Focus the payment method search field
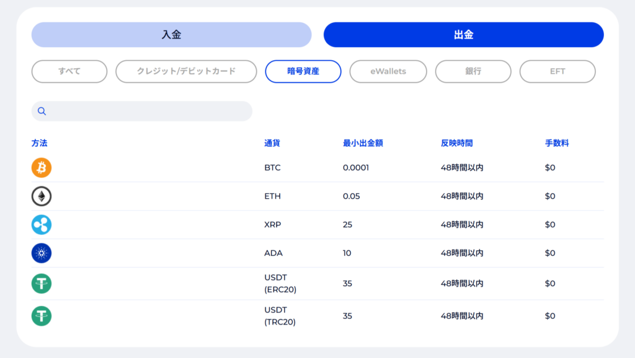Screen dimensions: 635x358 pos(149,111)
